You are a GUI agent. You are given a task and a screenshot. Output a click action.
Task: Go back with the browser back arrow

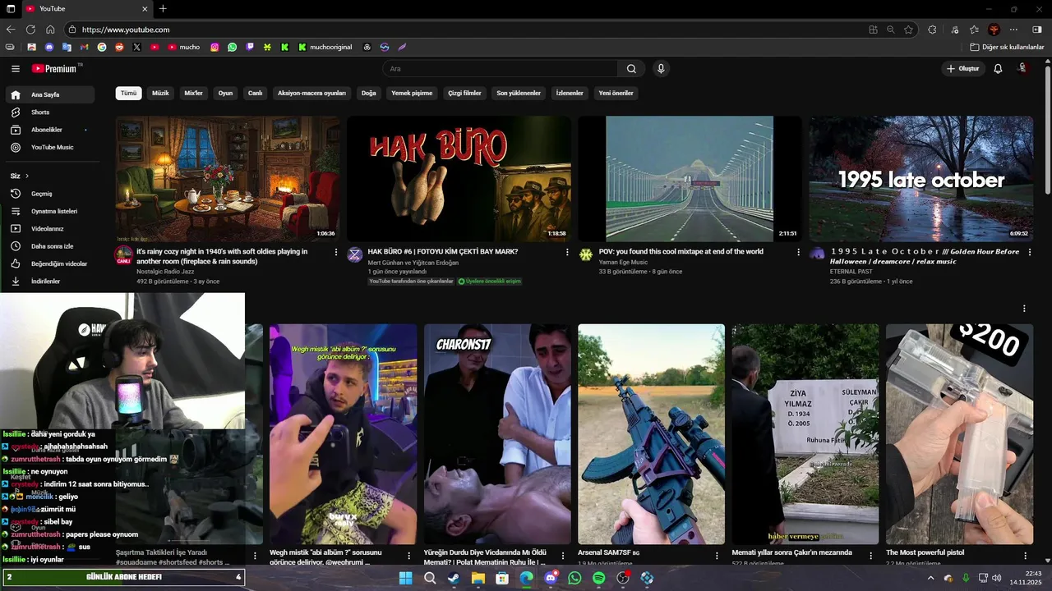point(11,30)
